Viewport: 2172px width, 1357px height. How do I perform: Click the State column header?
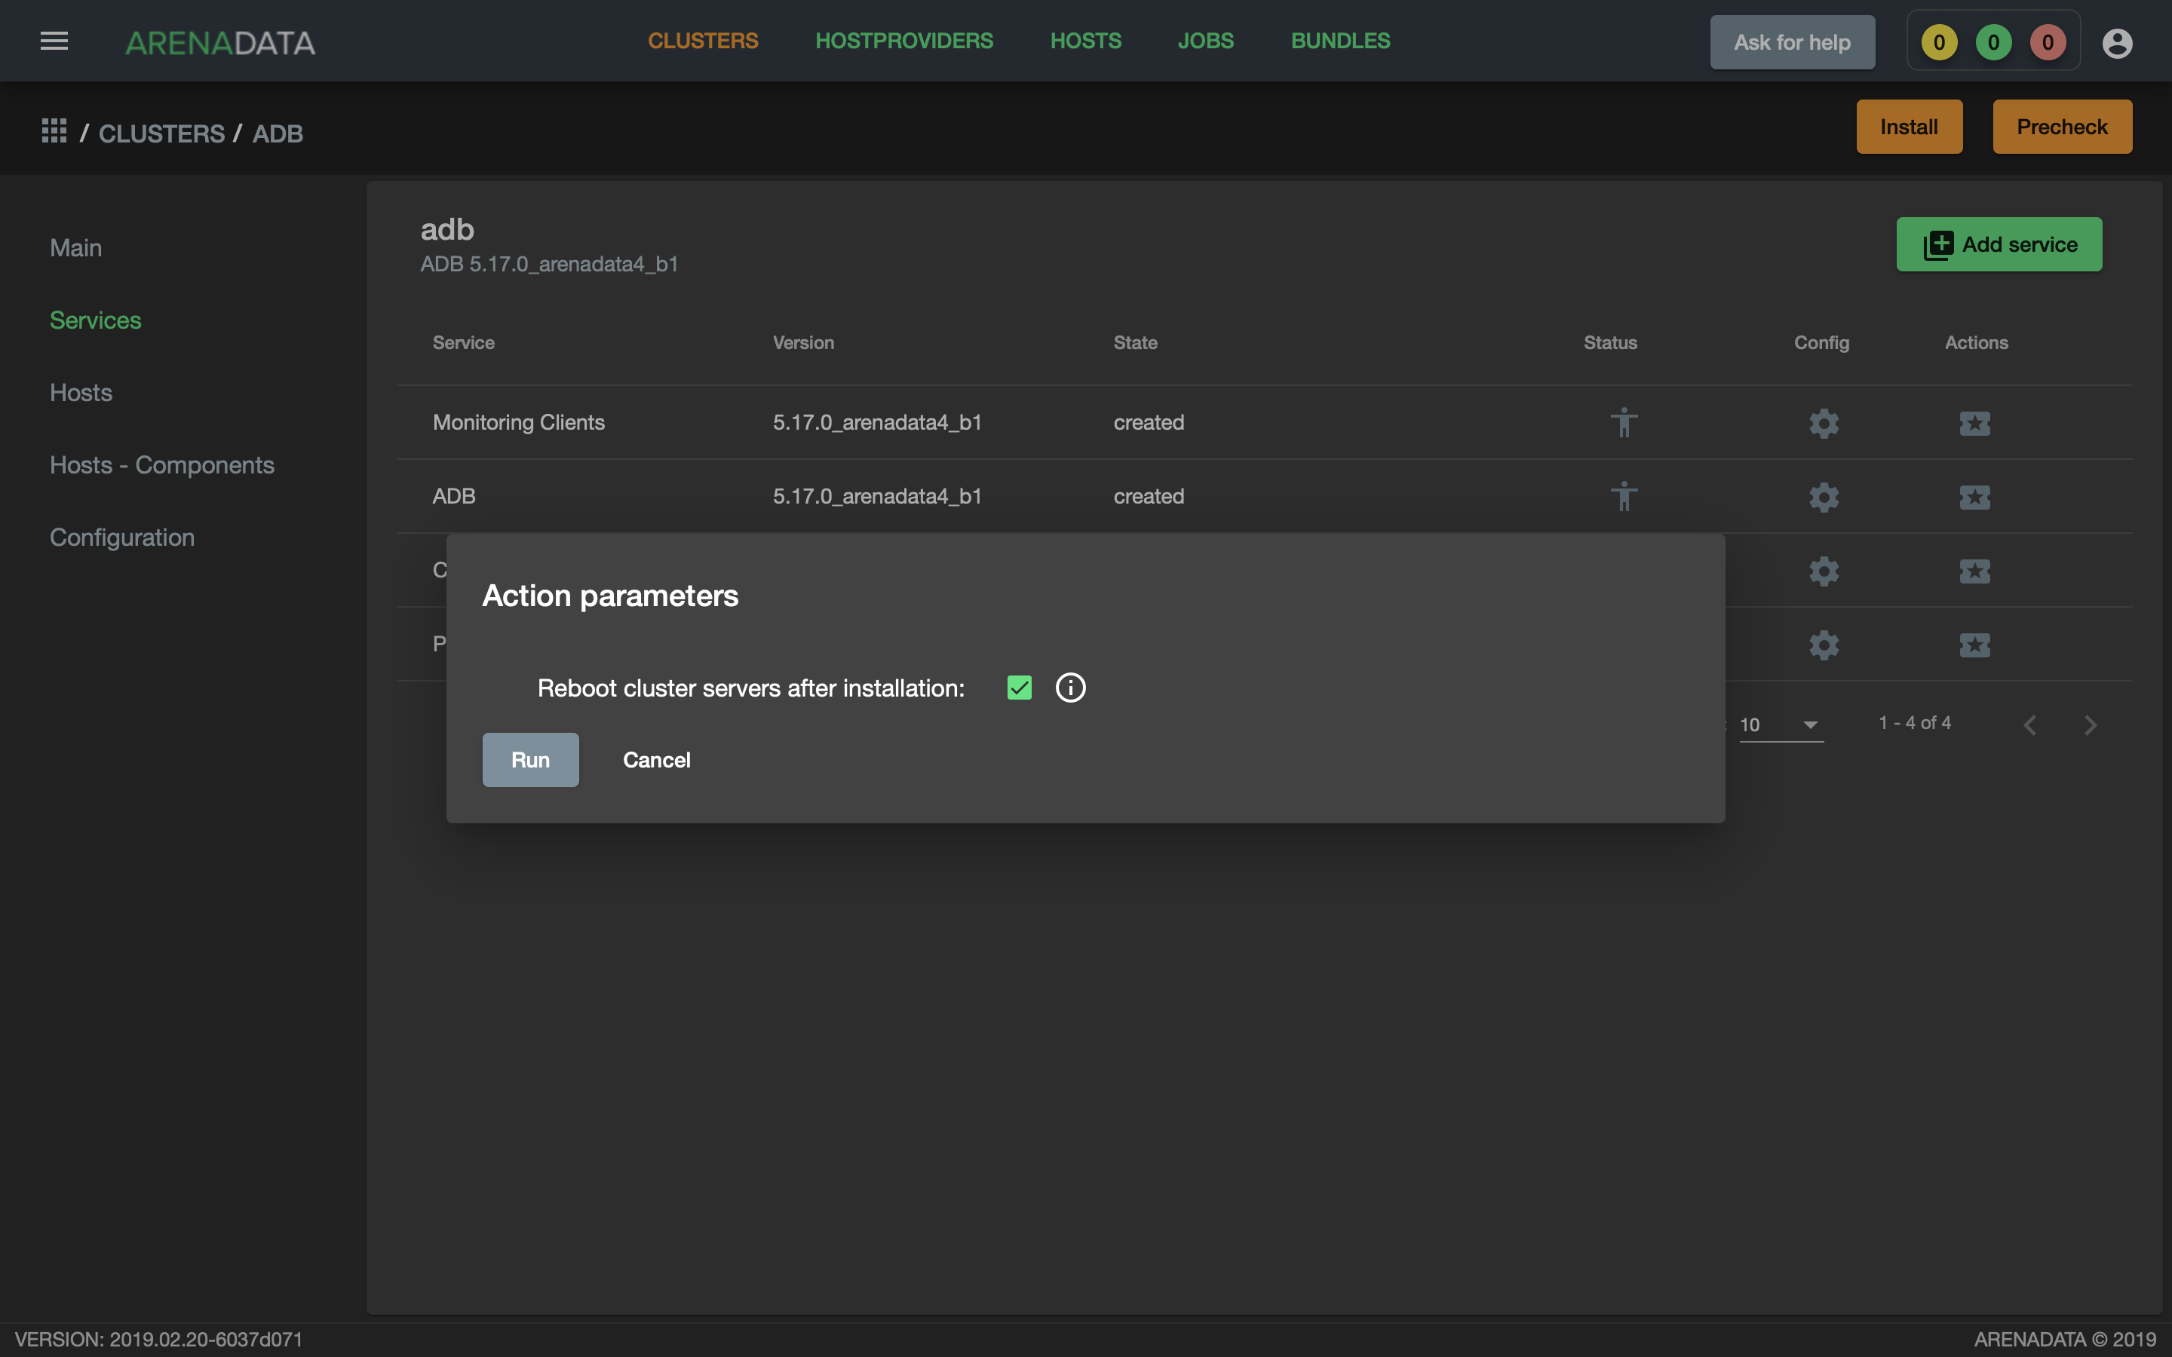coord(1135,343)
